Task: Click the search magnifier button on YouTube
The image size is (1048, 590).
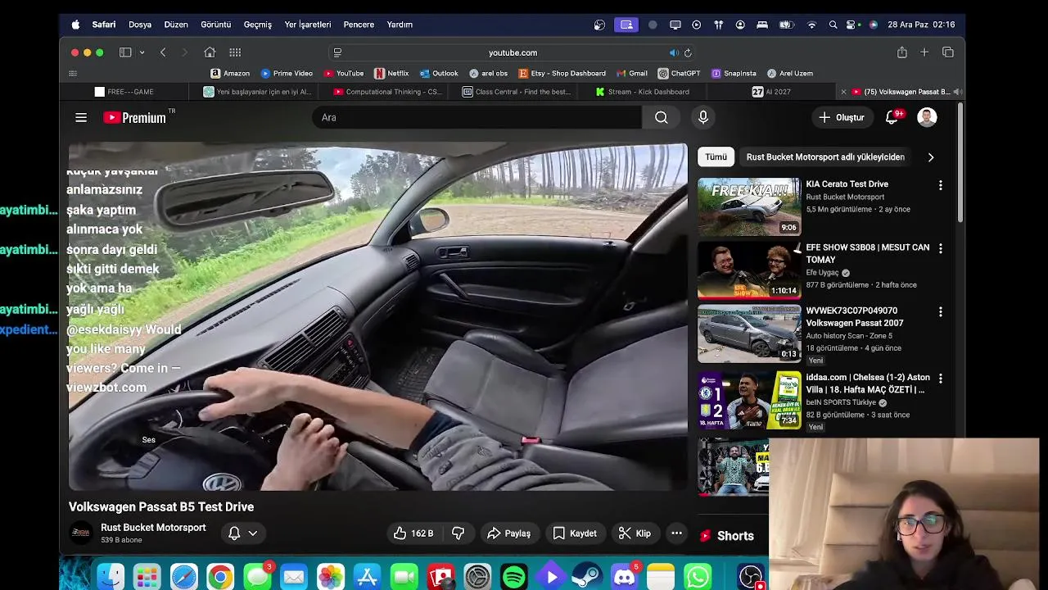Action: [x=662, y=117]
